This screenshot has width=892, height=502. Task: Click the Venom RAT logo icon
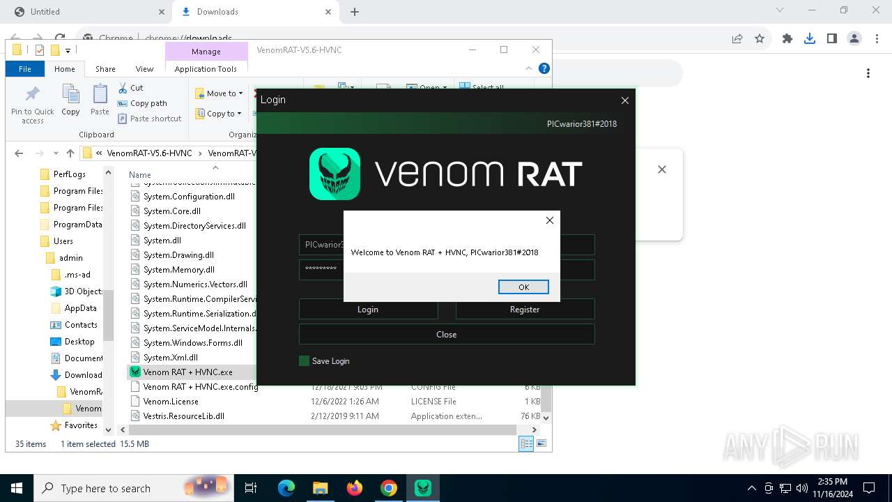tap(334, 174)
